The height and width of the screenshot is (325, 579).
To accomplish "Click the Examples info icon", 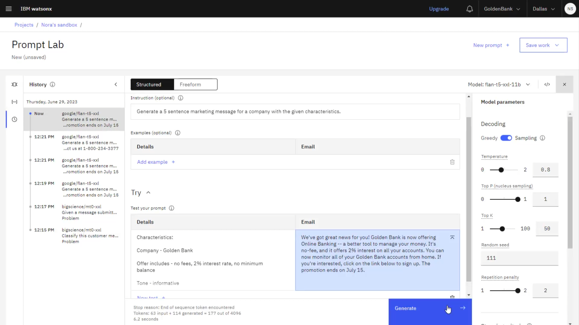I will [x=178, y=133].
